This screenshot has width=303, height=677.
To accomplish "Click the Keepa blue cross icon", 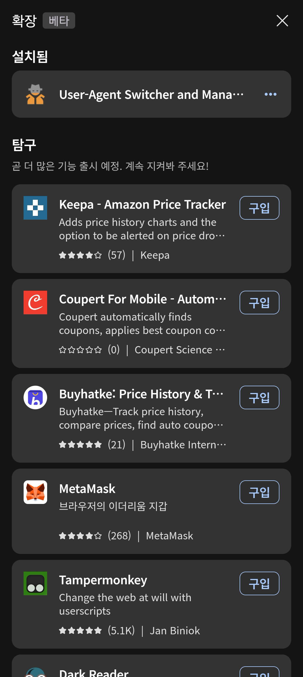I will [x=35, y=208].
